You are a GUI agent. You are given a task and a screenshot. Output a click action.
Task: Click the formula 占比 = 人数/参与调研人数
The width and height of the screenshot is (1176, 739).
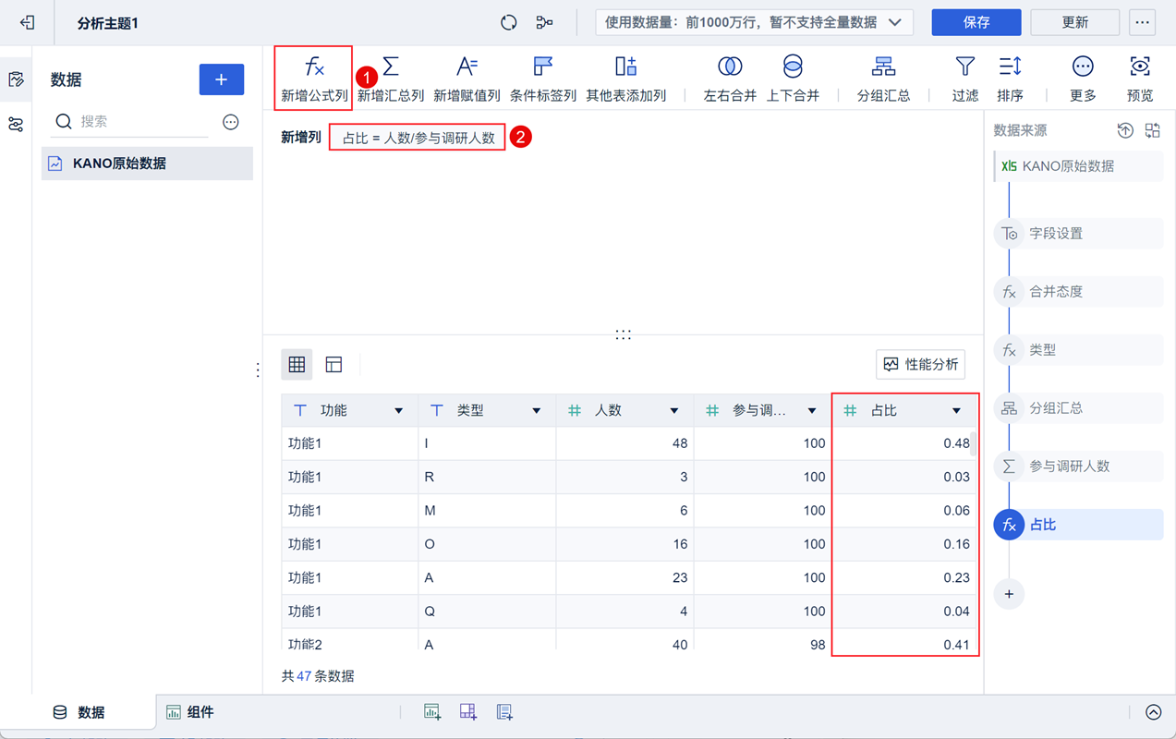(418, 138)
